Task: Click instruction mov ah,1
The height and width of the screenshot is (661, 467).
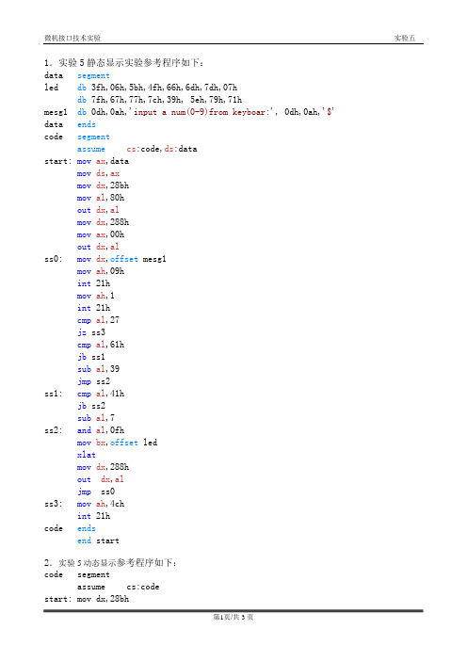Action: 96,296
